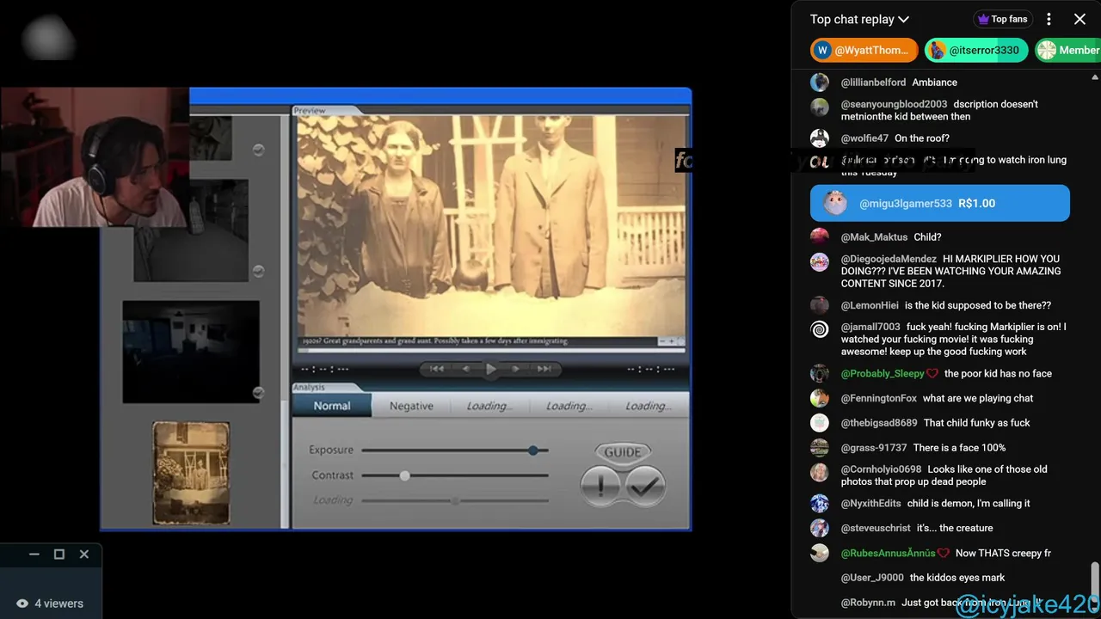Screen dimensions: 1101x619
Task: Click the first Loading... analysis tab
Action: 489,406
